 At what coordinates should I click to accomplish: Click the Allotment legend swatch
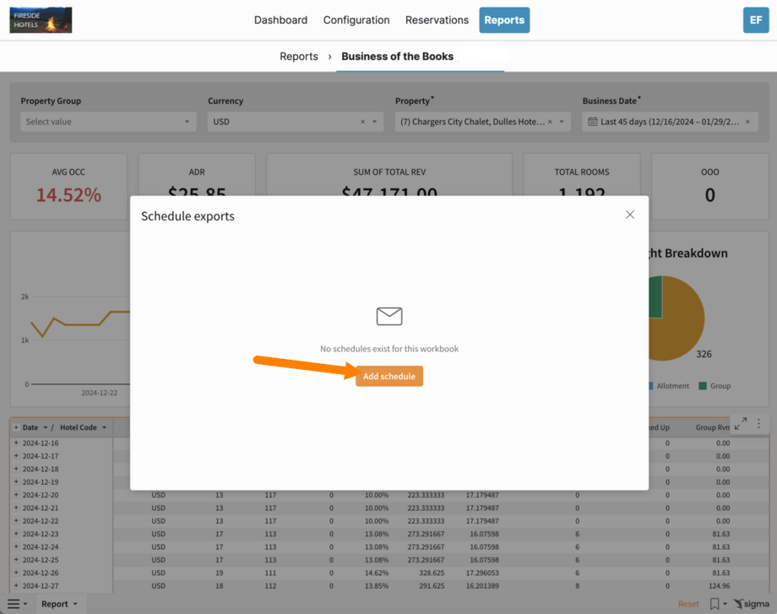click(x=650, y=386)
